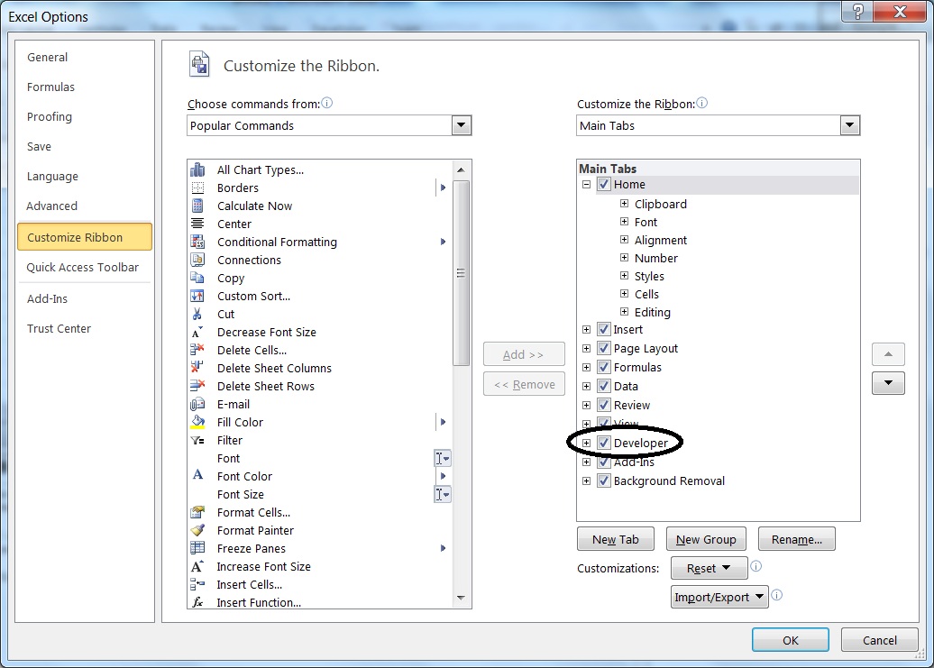
Task: Click the E-mail command icon
Action: 198,404
